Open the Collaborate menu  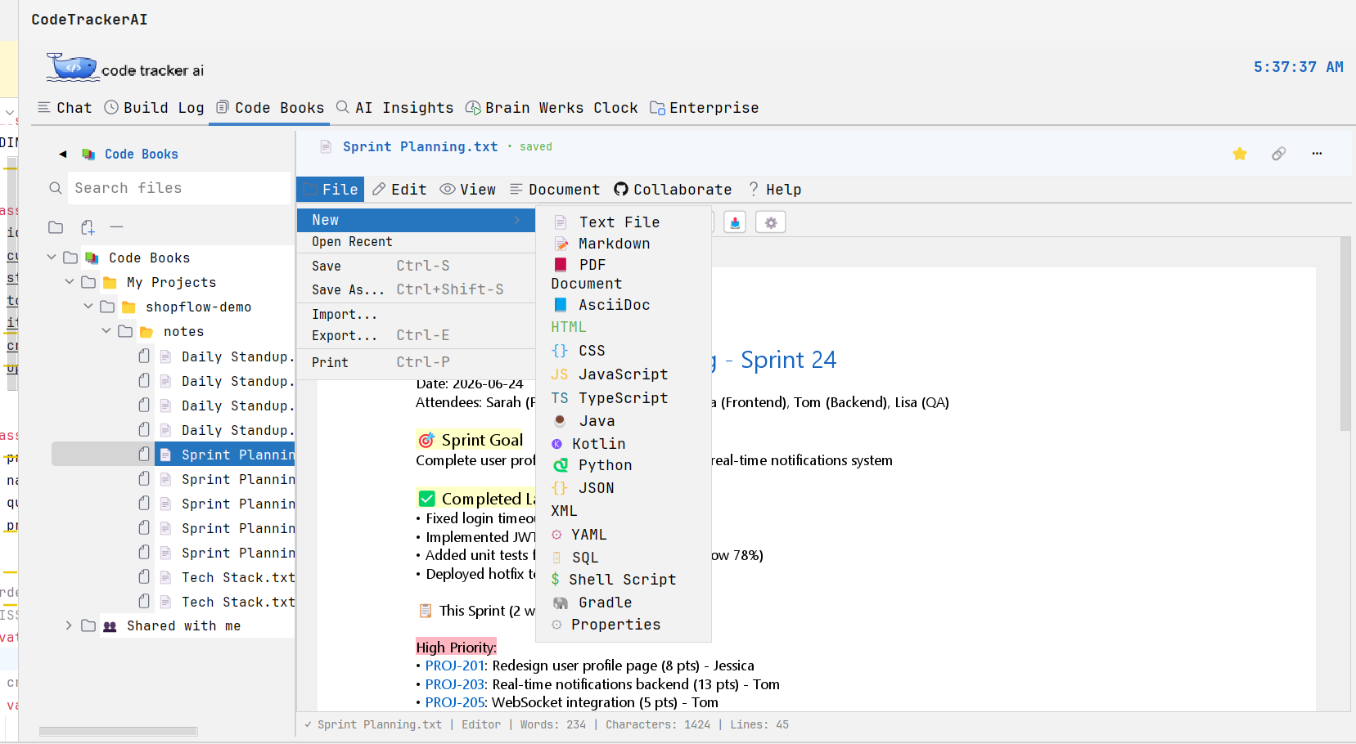pos(673,190)
